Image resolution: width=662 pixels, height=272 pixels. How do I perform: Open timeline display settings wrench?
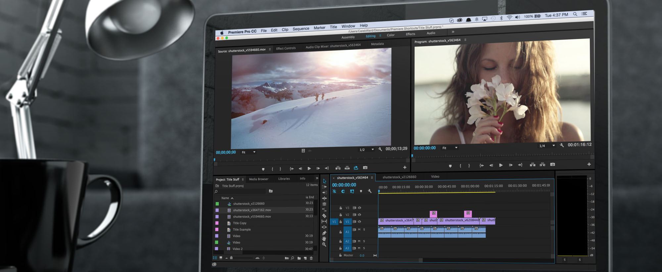click(x=370, y=191)
